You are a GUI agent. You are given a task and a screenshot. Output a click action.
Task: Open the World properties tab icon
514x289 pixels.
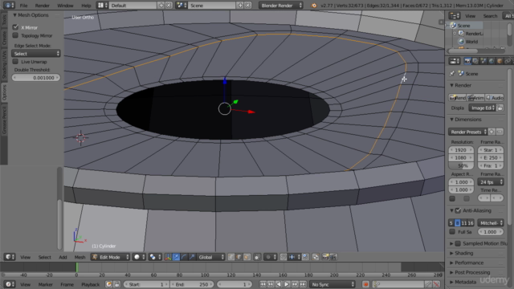click(492, 61)
